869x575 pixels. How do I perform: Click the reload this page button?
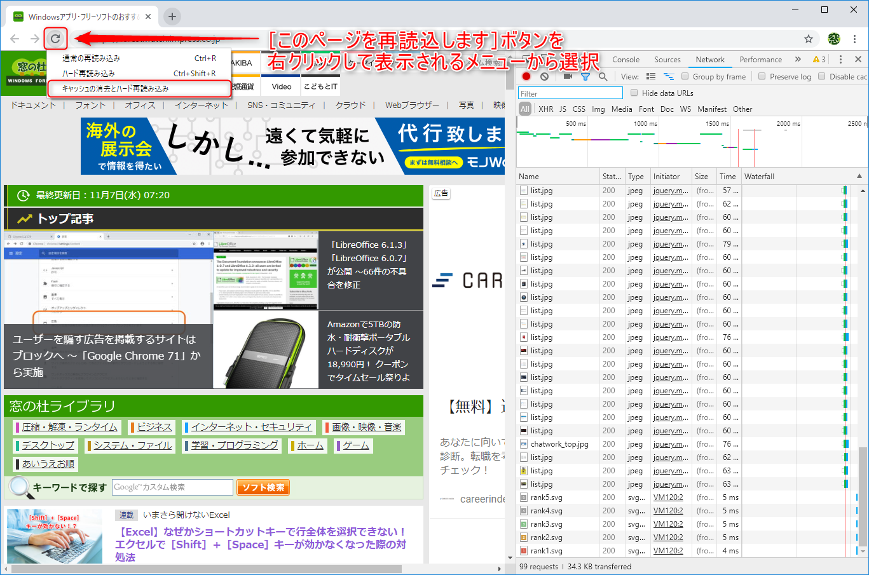pos(55,39)
